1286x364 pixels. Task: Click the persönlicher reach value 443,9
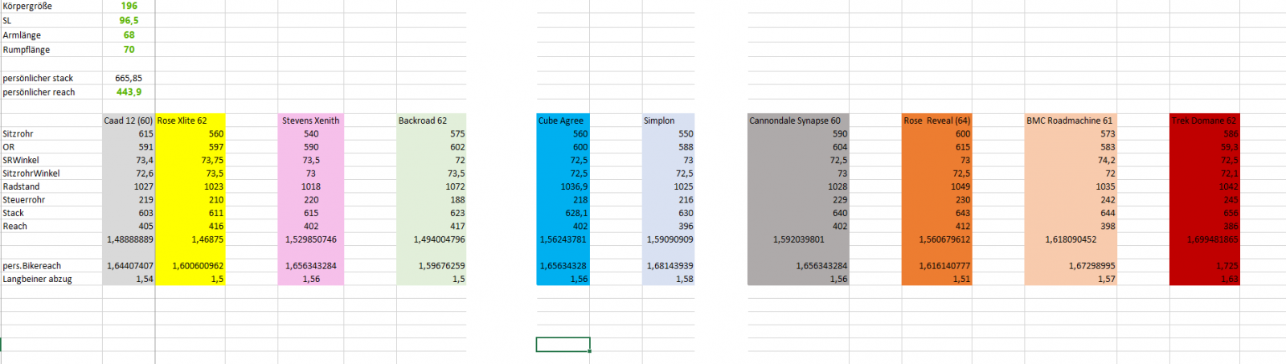click(x=129, y=92)
